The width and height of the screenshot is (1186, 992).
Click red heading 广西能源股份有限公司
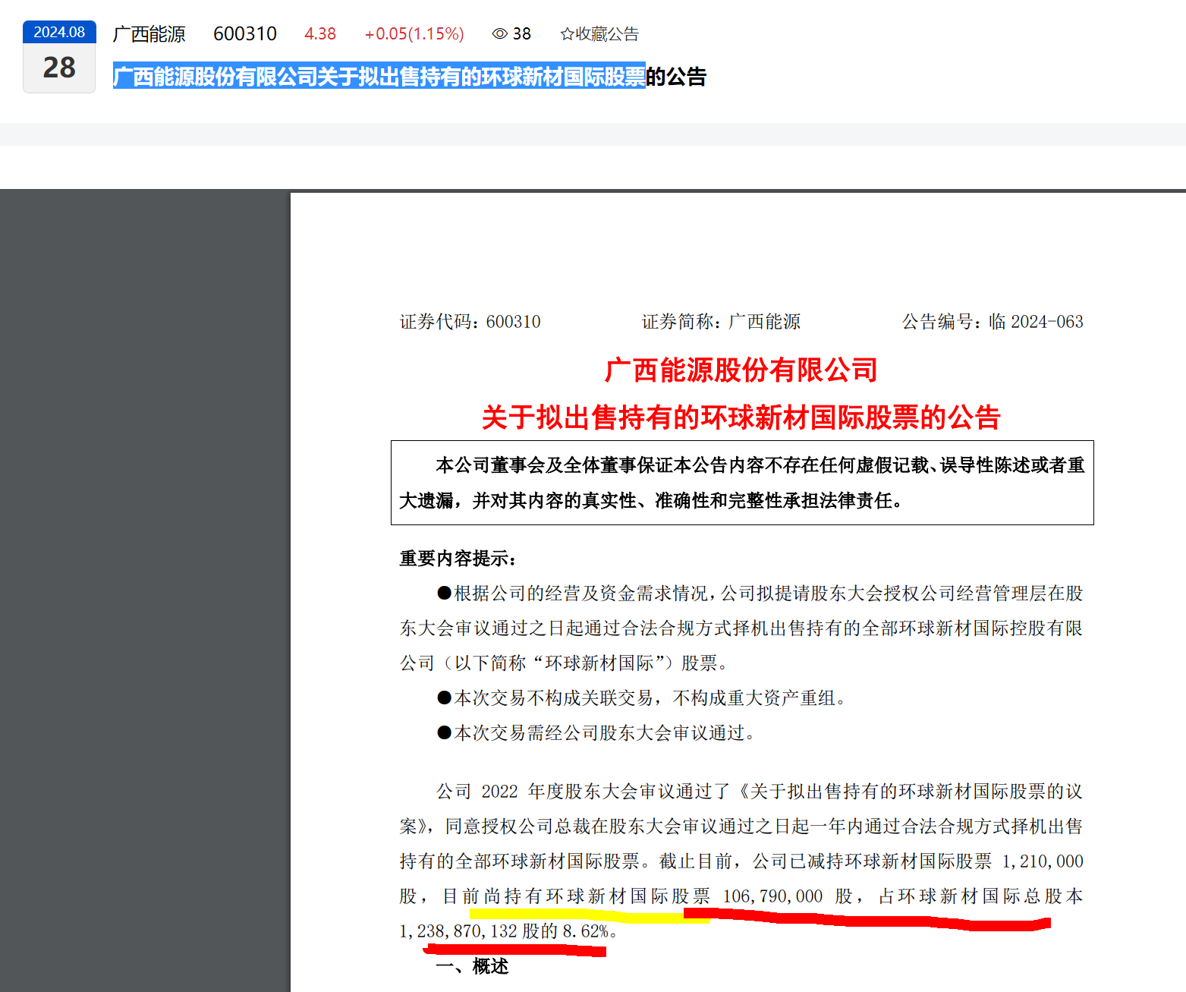pos(741,370)
